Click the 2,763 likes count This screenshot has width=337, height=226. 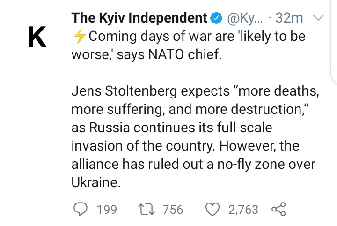point(243,209)
